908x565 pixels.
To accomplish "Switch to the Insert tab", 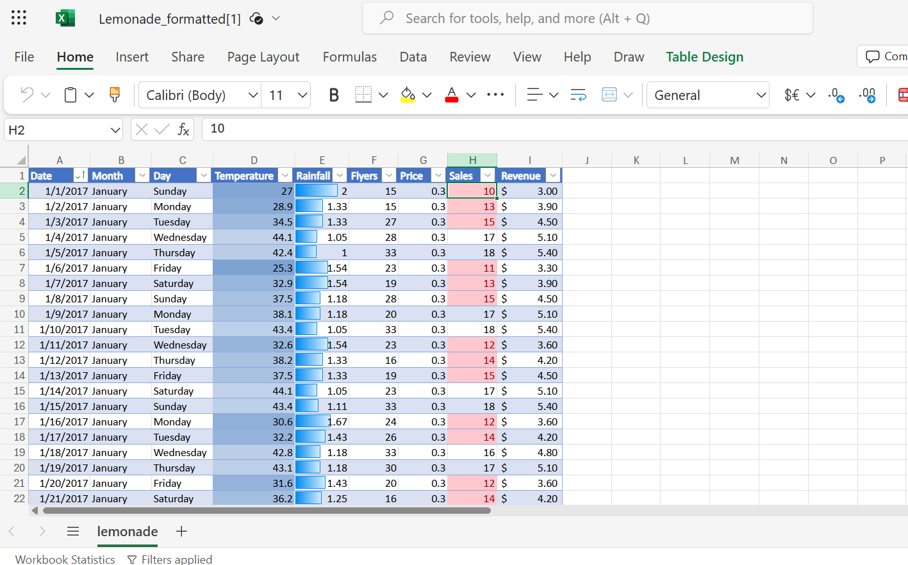I will pyautogui.click(x=132, y=57).
